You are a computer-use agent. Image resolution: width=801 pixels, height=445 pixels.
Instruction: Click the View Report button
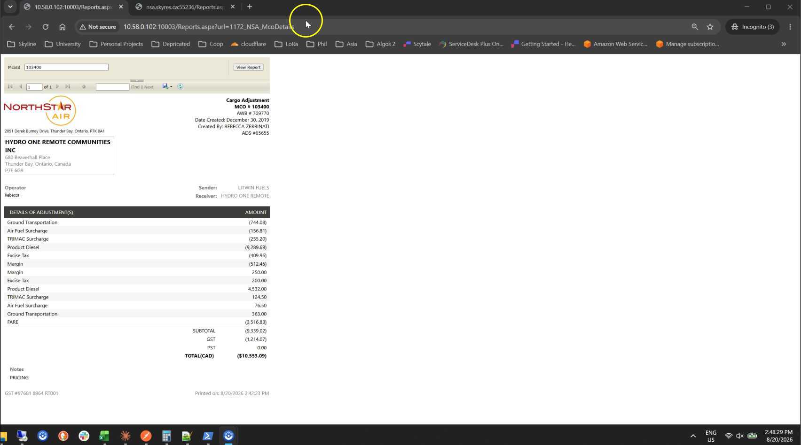[x=248, y=67]
